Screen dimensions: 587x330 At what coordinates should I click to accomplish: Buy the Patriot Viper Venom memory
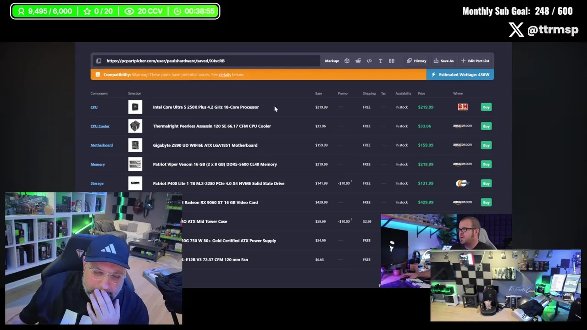pos(486,164)
